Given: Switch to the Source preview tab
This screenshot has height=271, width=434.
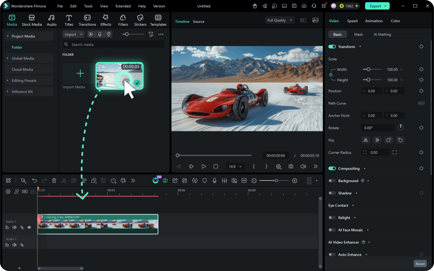Looking at the screenshot, I should (x=199, y=21).
